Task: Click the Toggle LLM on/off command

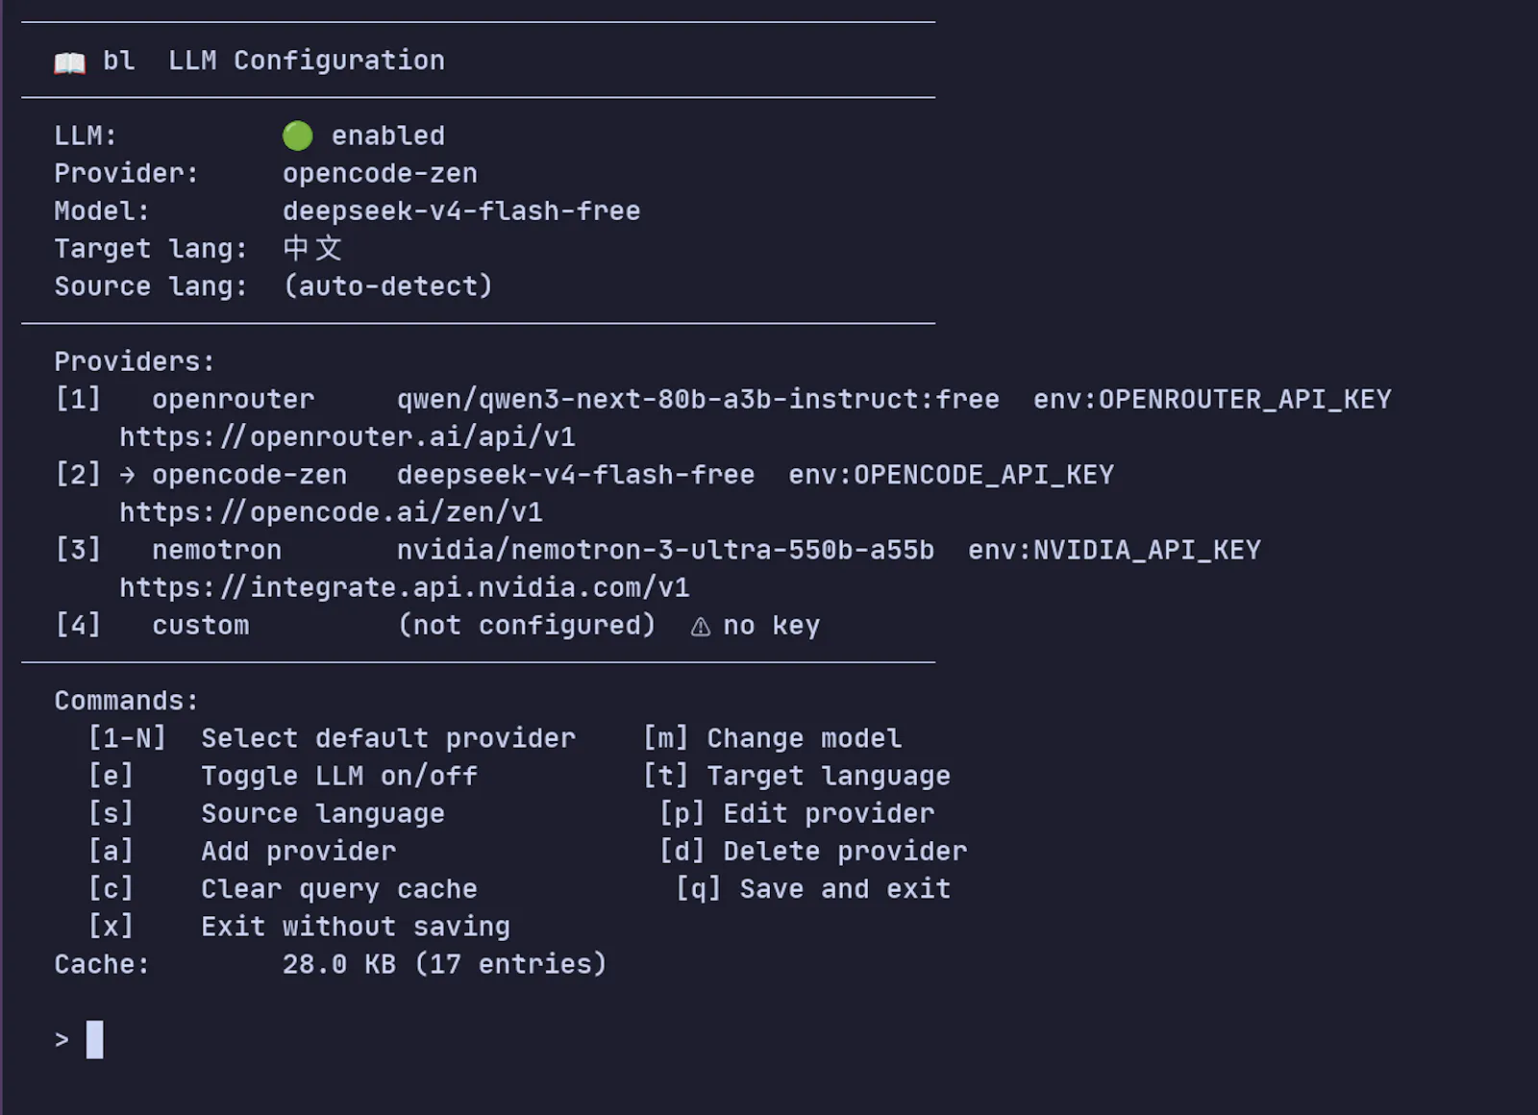Action: pos(339,776)
